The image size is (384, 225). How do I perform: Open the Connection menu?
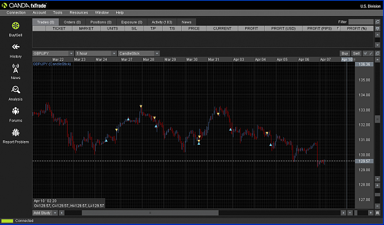click(16, 12)
